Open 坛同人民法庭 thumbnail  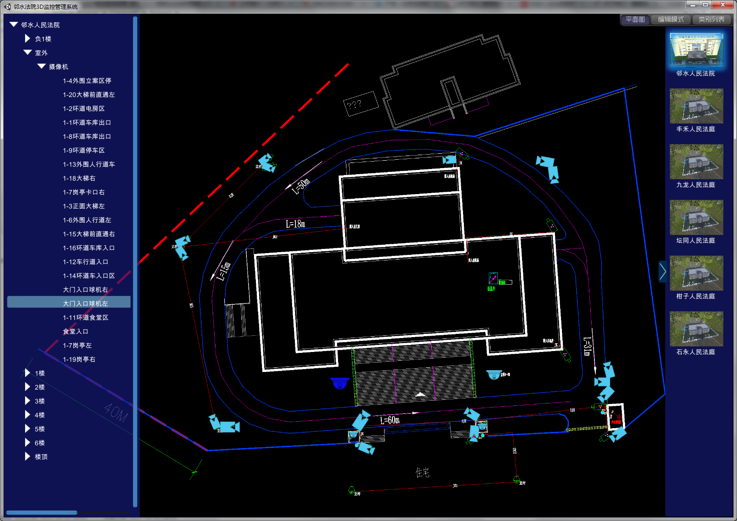point(696,217)
